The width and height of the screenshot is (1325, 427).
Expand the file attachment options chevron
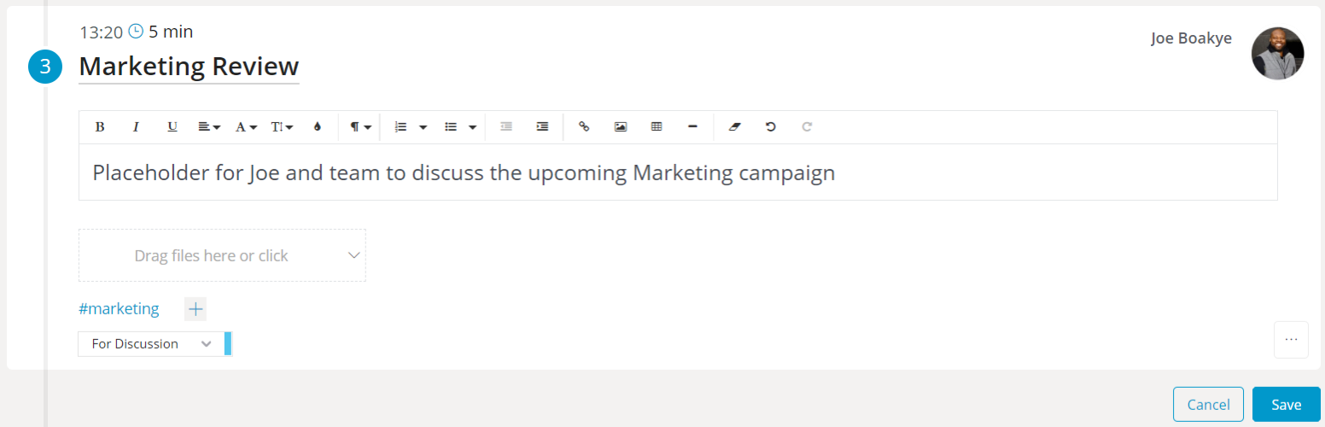click(354, 255)
